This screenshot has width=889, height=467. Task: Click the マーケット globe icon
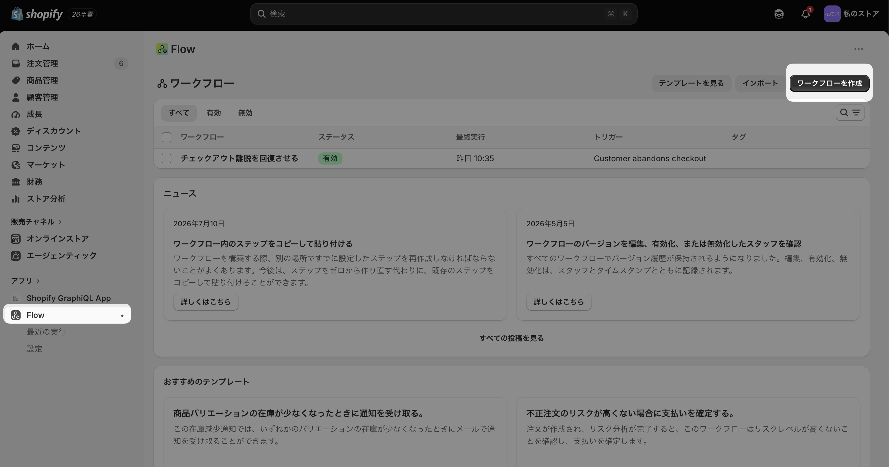[x=15, y=165]
